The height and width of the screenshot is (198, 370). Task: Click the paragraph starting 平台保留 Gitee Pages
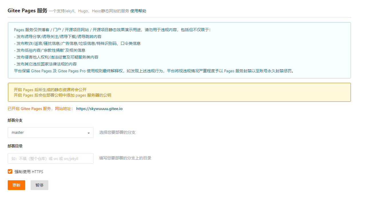click(154, 71)
